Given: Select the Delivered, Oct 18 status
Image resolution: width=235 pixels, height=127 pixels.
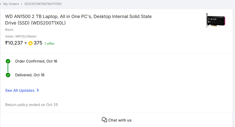Looking at the screenshot, I should [30, 75].
